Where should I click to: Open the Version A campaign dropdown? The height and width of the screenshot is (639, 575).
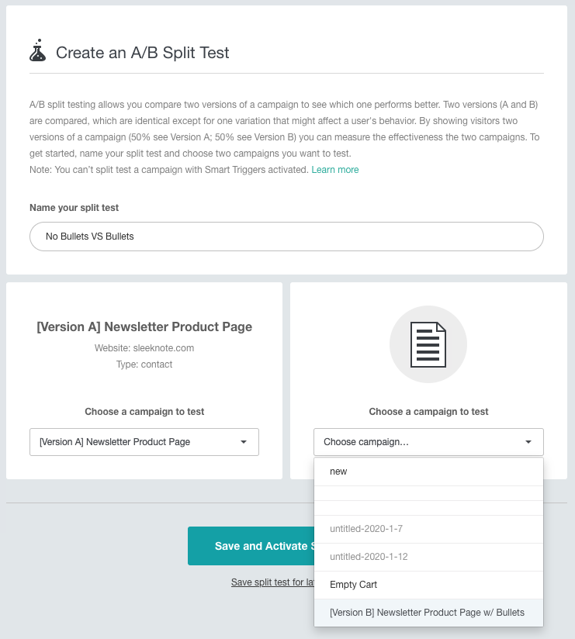point(144,442)
